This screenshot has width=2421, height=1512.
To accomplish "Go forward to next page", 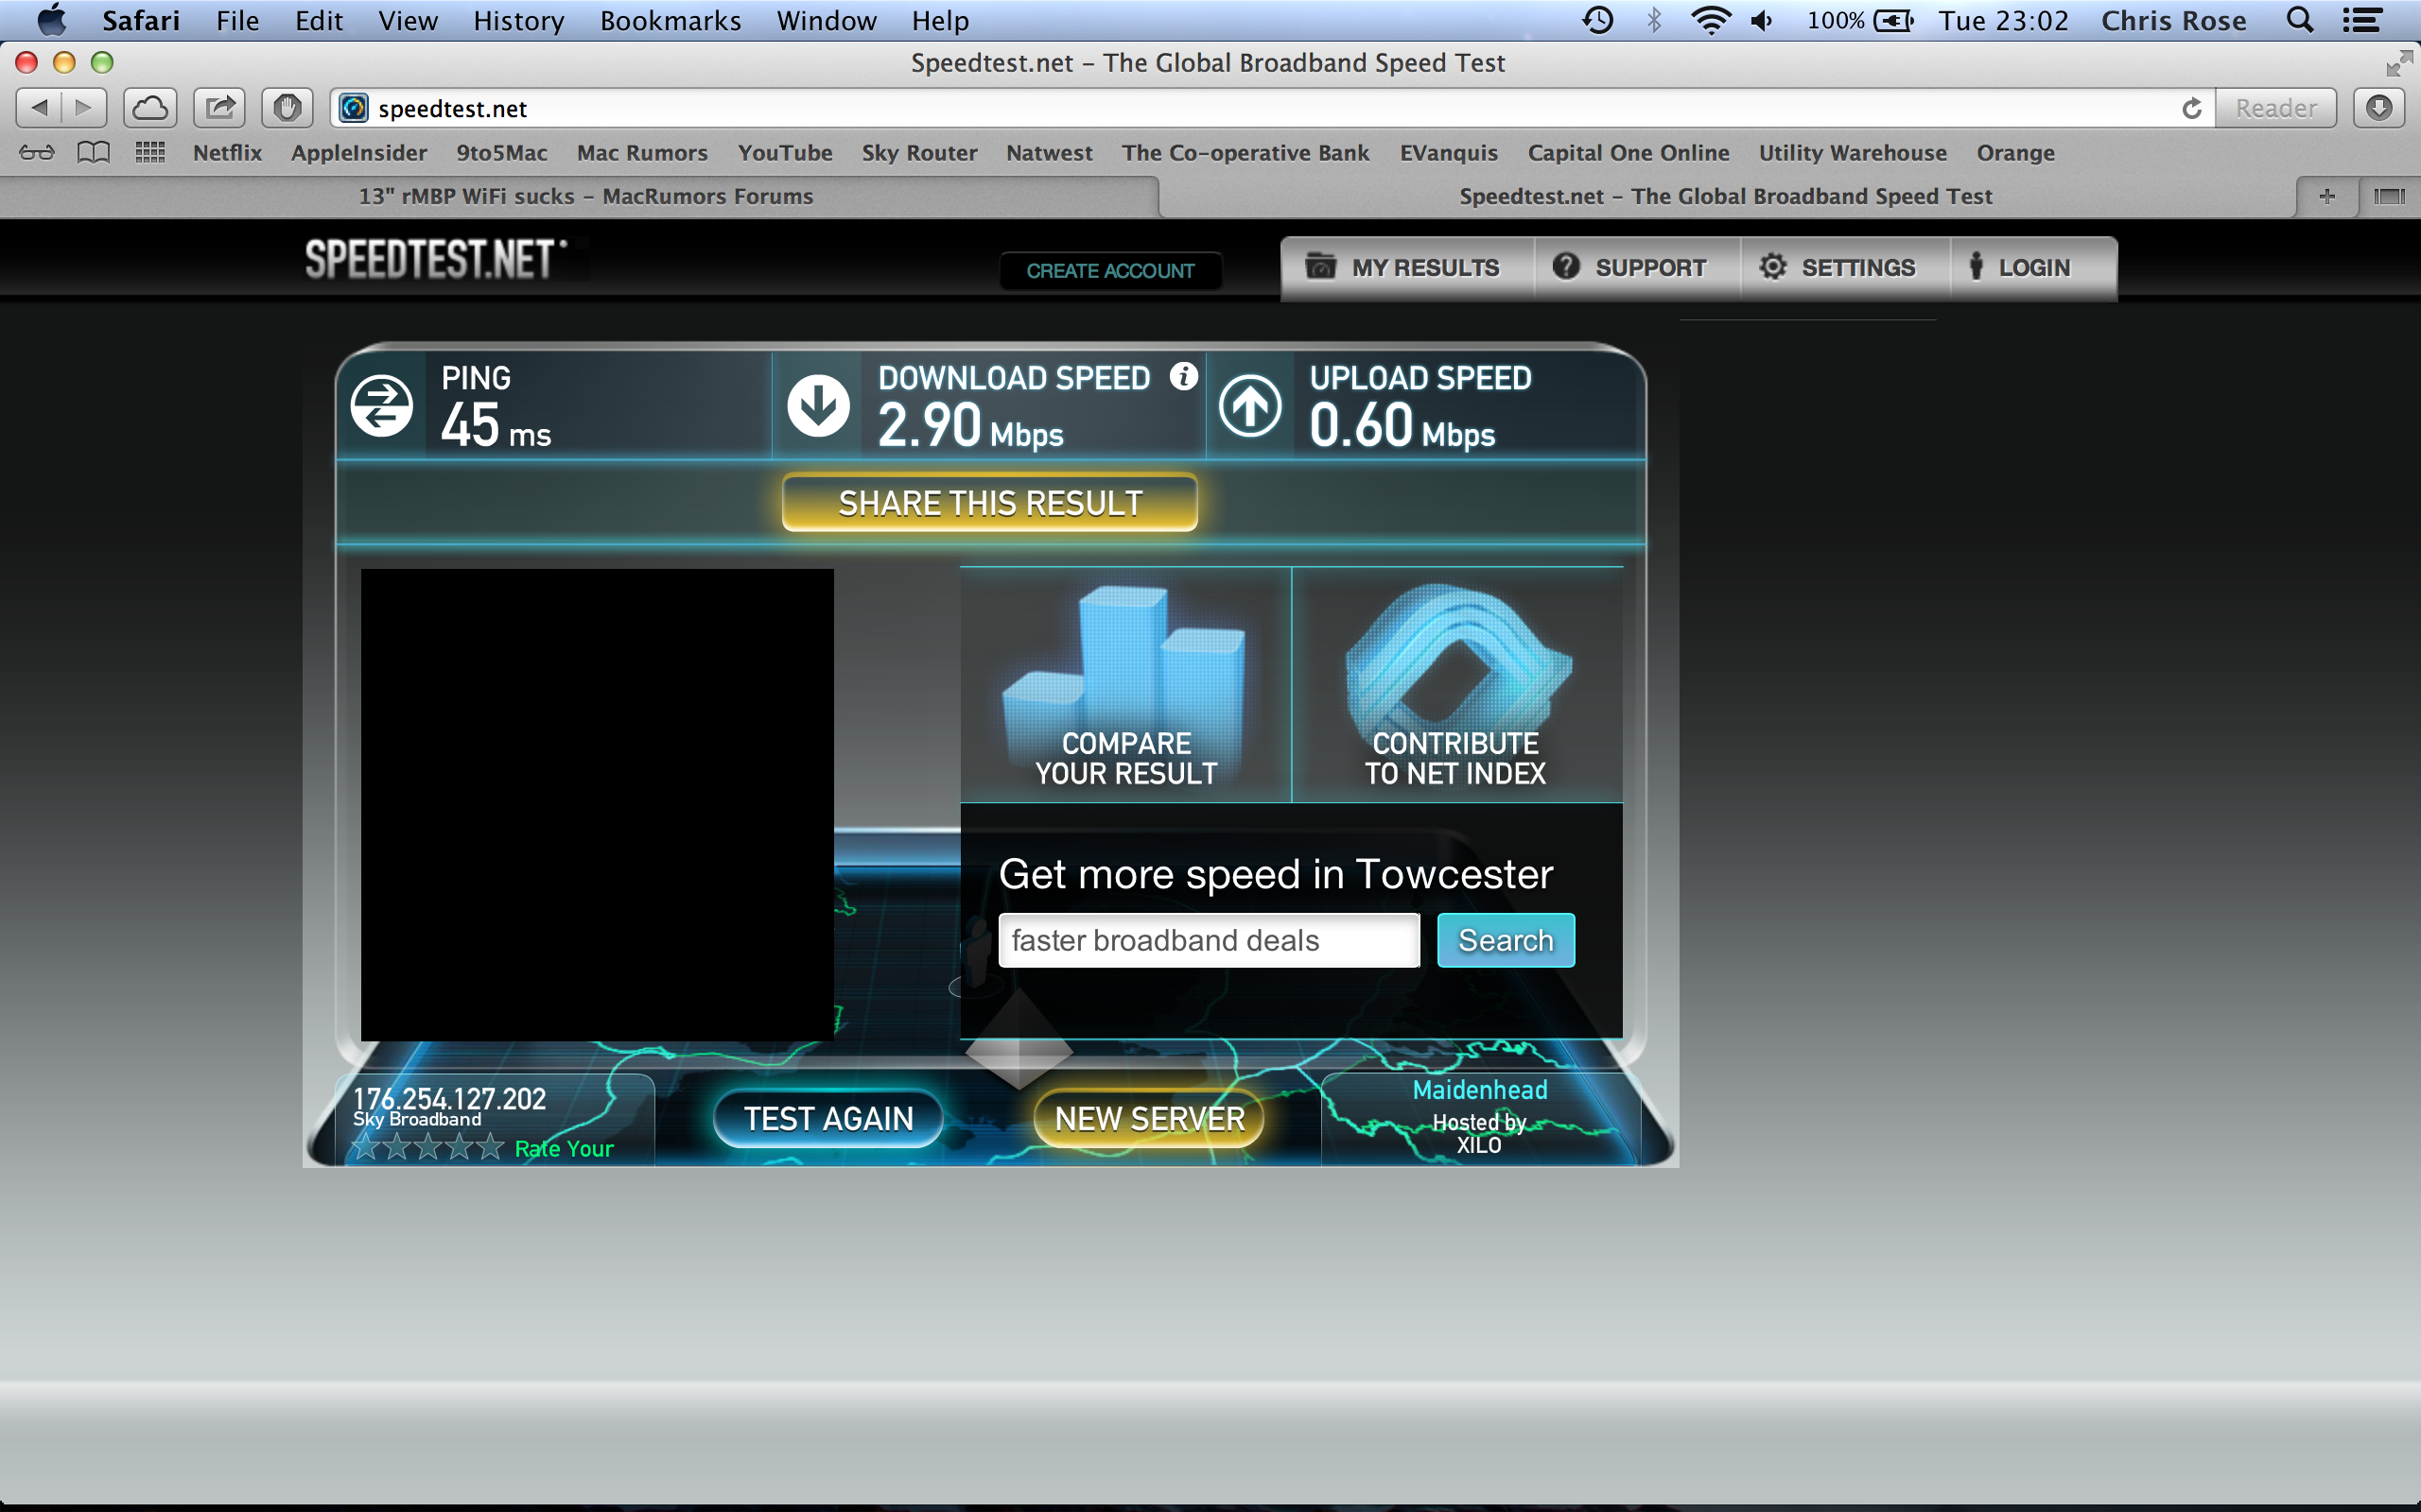I will pos(84,107).
